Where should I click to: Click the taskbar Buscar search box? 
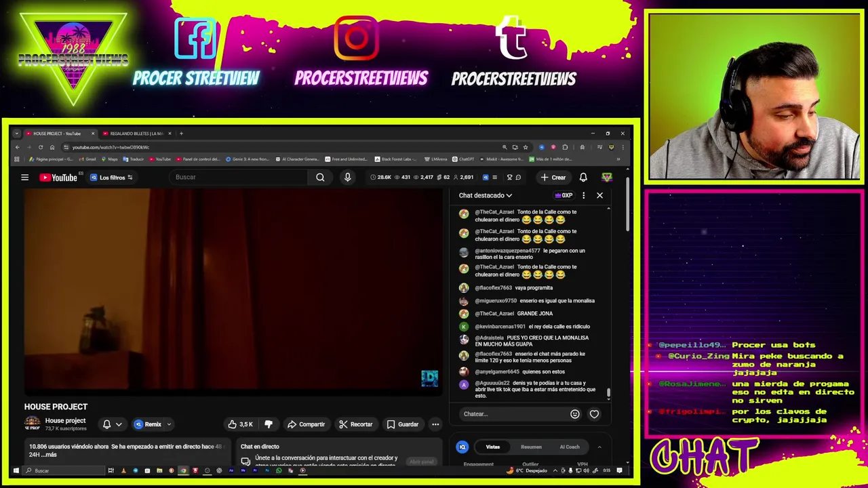pyautogui.click(x=63, y=471)
